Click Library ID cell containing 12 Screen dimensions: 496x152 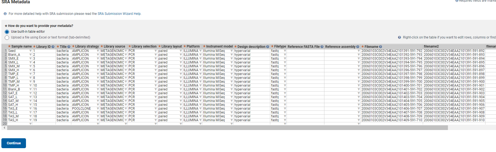[44, 93]
